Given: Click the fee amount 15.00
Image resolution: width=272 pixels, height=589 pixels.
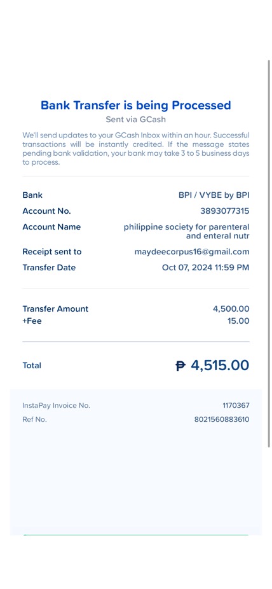Looking at the screenshot, I should [238, 321].
